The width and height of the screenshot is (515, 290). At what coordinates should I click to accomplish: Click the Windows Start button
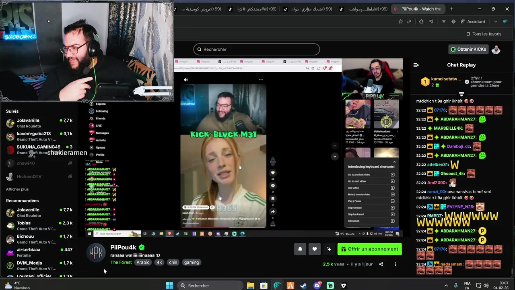170,286
